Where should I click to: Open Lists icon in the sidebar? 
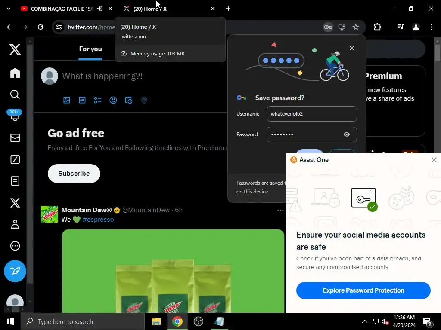click(x=15, y=181)
